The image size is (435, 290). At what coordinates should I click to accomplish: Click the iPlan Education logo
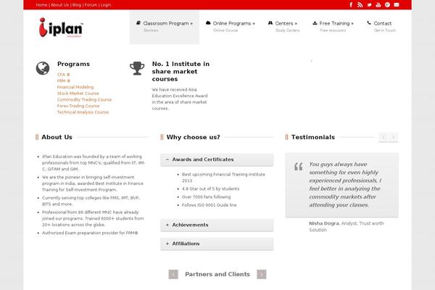[61, 28]
